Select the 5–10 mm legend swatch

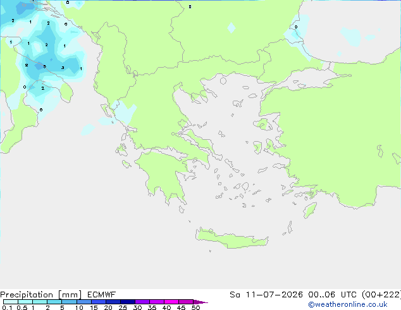coord(69,302)
